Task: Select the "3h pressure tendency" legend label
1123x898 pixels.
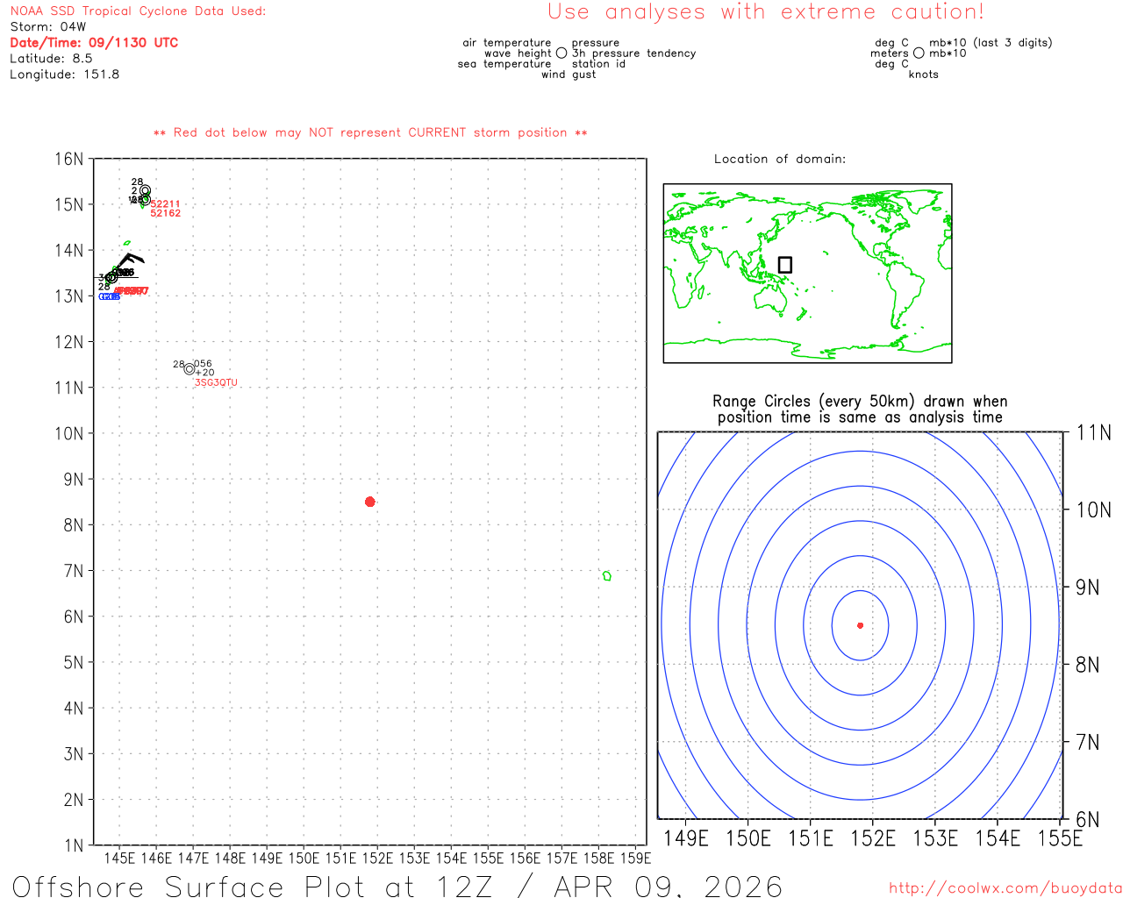Action: click(633, 53)
